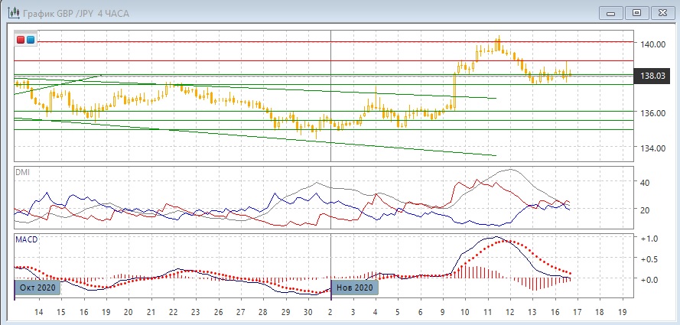Screen dimensions: 680x325
Task: Close the GBP/JPY chart window
Action: [x=662, y=12]
